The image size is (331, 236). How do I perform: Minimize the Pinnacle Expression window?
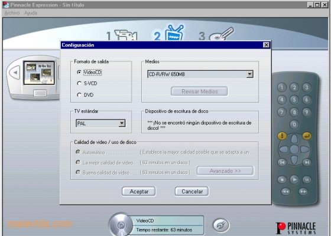pos(310,5)
